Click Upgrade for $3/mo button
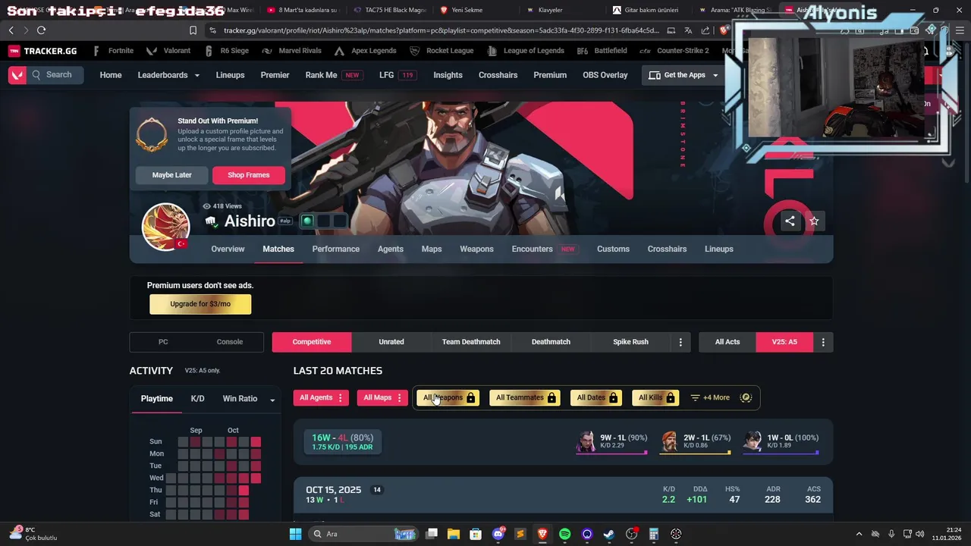The width and height of the screenshot is (971, 546). pyautogui.click(x=200, y=304)
